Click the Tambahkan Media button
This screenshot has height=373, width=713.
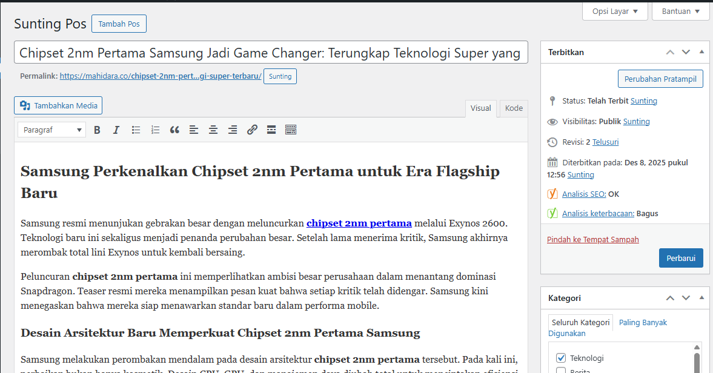tap(58, 105)
